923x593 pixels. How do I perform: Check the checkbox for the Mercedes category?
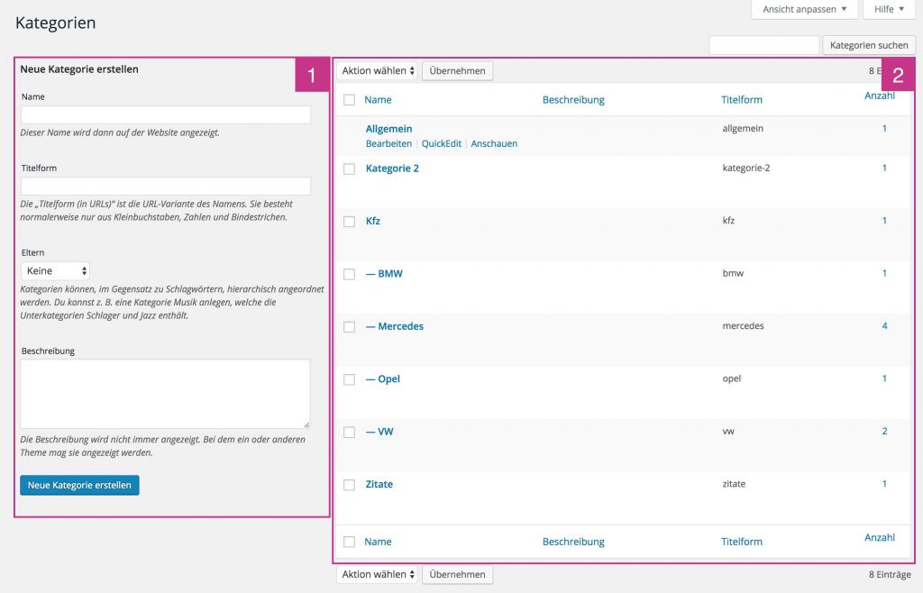(x=349, y=326)
